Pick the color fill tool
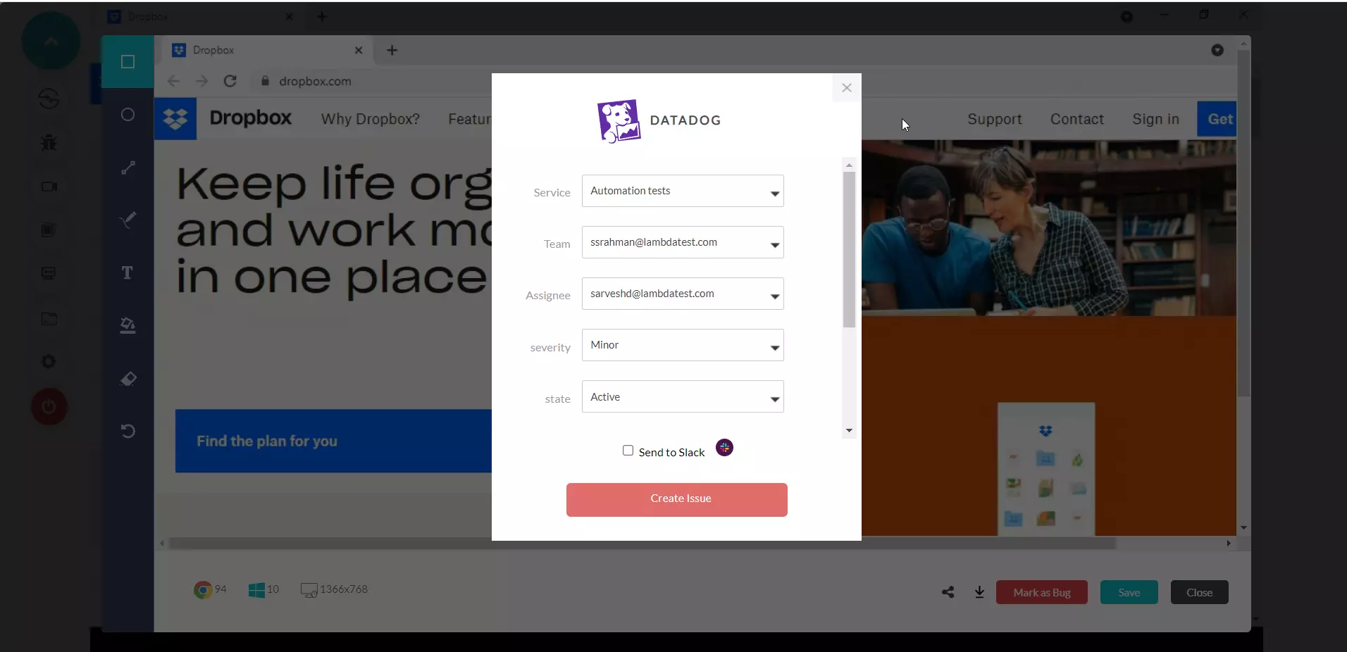 pos(128,325)
